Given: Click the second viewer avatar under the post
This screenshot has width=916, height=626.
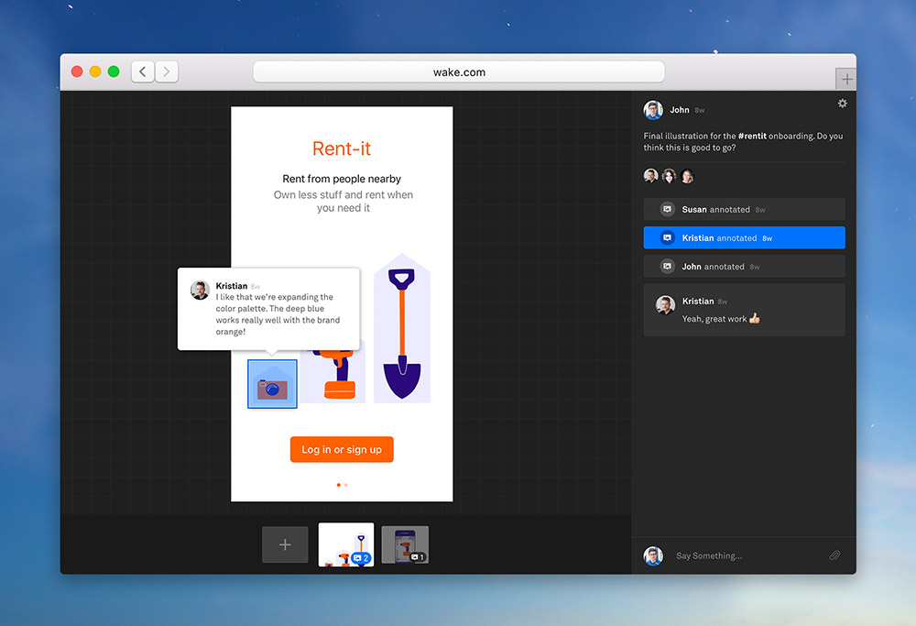Looking at the screenshot, I should (669, 175).
